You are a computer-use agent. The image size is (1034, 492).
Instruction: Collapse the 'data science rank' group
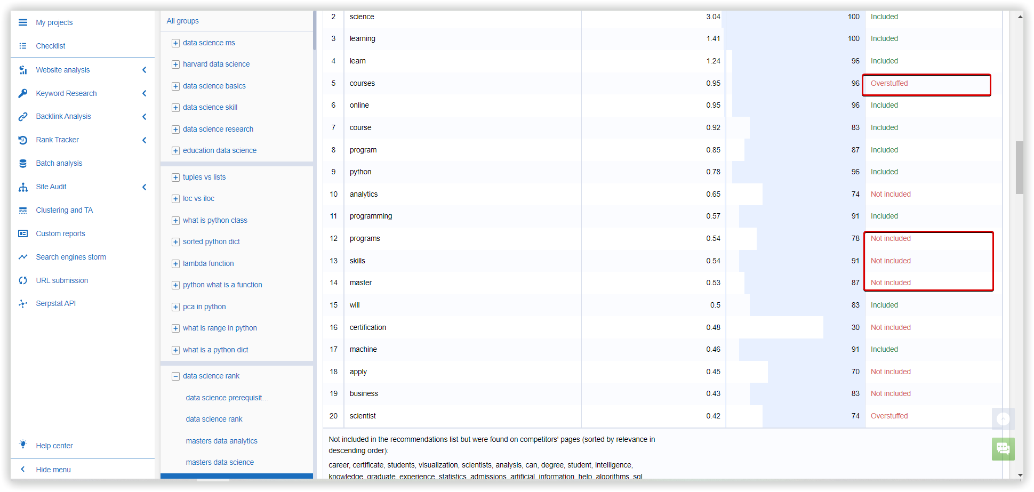[x=175, y=376]
